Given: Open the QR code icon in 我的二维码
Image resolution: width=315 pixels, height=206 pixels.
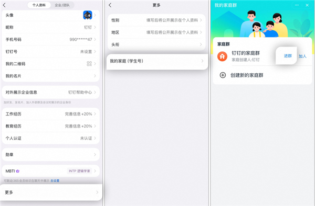Looking at the screenshot, I should 89,64.
